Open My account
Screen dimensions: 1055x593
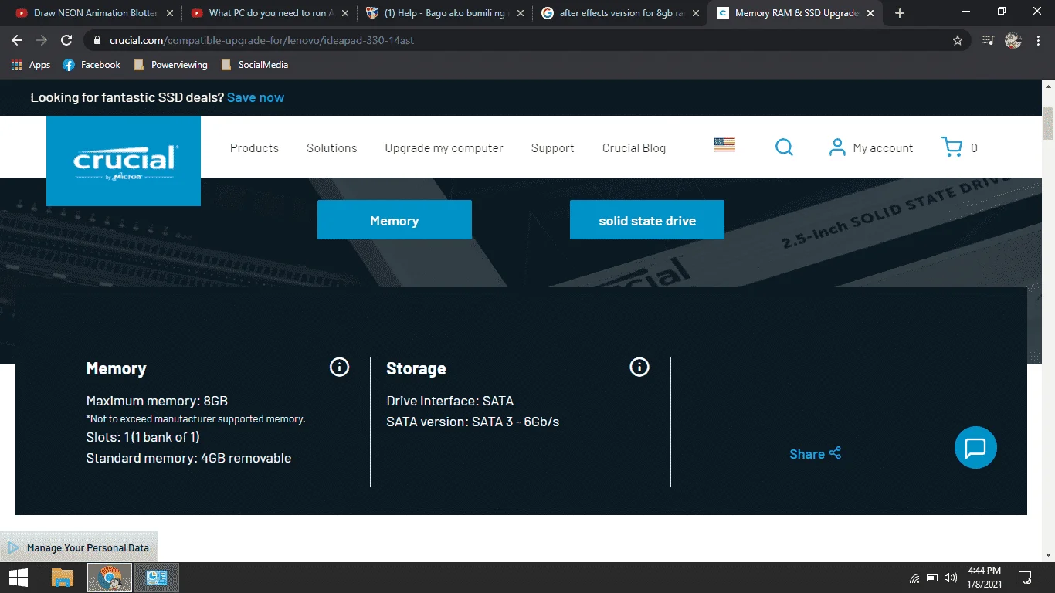click(x=871, y=147)
